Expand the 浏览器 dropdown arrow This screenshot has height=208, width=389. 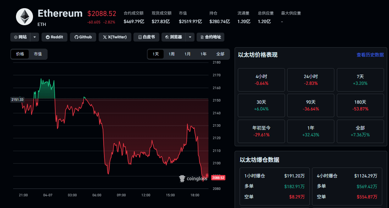190,37
